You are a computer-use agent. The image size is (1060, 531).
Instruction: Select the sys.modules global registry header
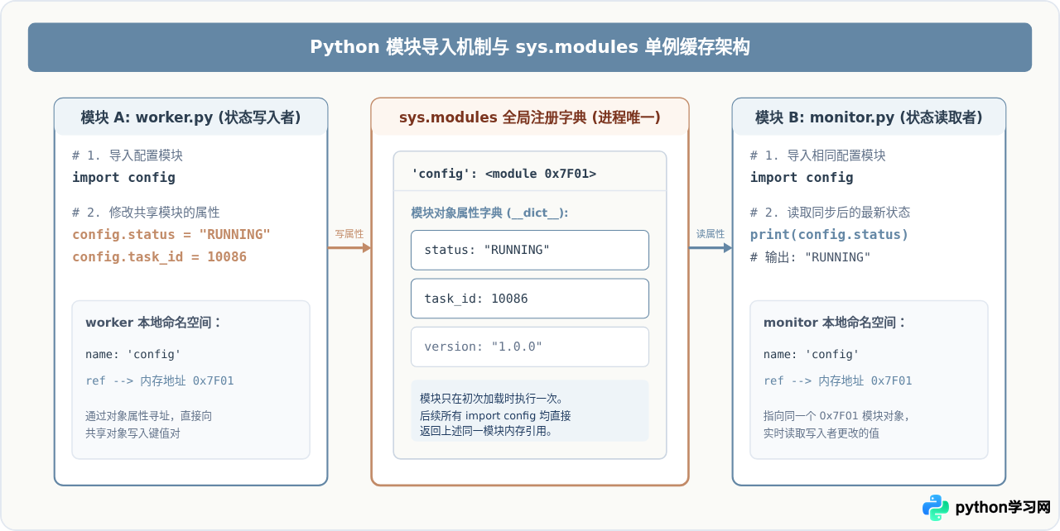530,117
